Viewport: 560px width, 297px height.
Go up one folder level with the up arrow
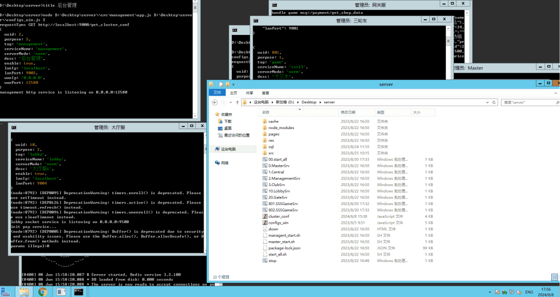point(236,102)
